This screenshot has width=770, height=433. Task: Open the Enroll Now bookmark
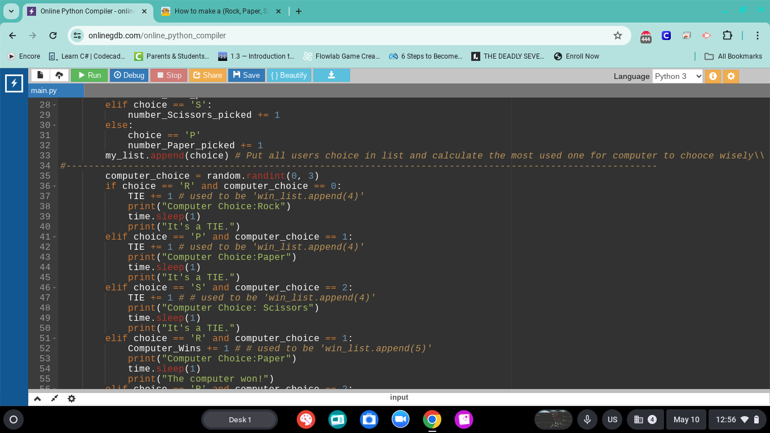(577, 56)
